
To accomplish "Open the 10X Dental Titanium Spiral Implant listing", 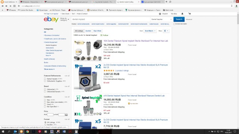I will click(x=136, y=41).
